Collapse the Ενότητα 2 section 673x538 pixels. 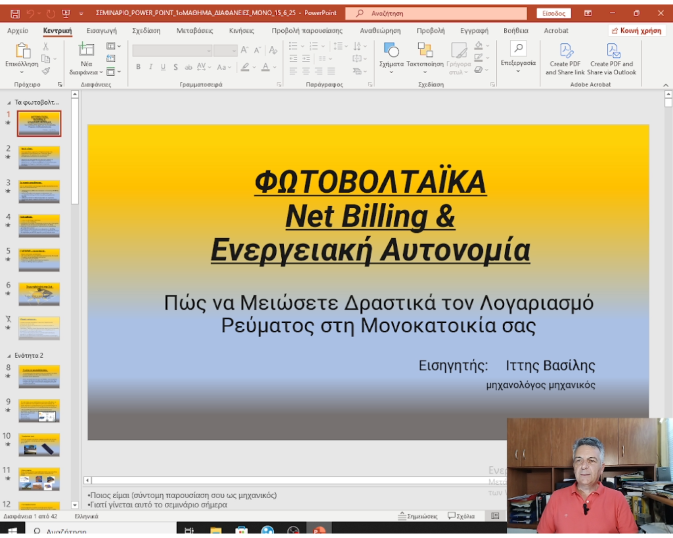point(8,356)
